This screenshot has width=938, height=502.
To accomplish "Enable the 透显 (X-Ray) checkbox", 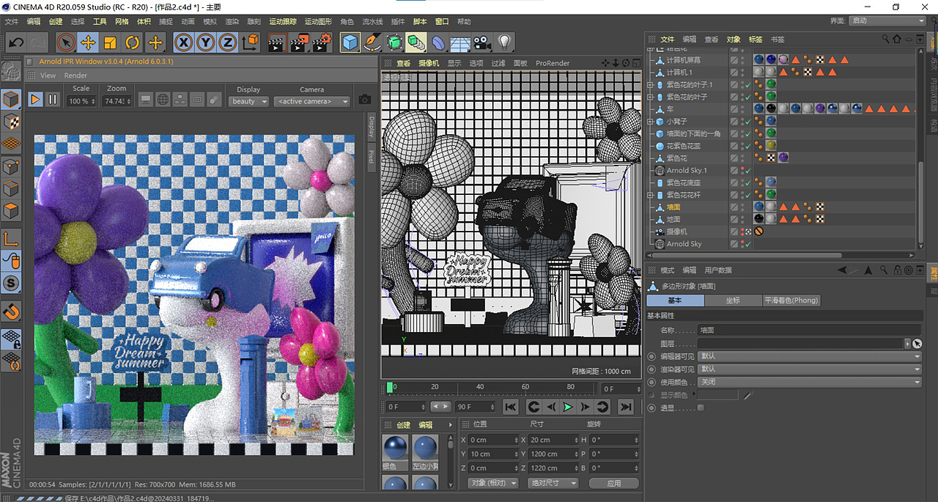I will click(x=701, y=408).
